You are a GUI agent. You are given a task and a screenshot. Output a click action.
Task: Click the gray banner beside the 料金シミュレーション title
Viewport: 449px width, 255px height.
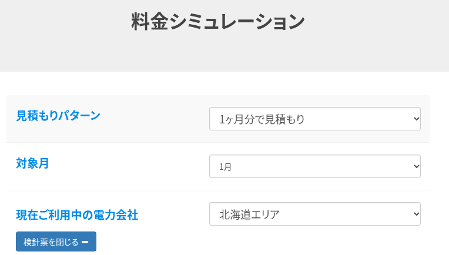pos(376,35)
